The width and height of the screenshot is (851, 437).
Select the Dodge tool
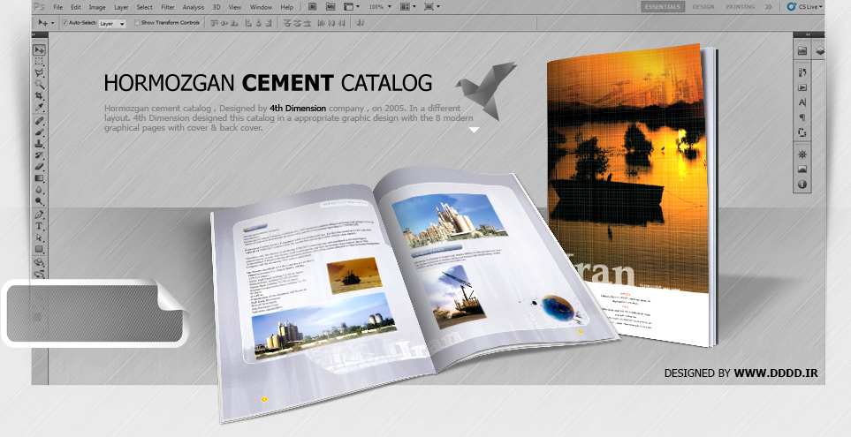click(x=39, y=200)
